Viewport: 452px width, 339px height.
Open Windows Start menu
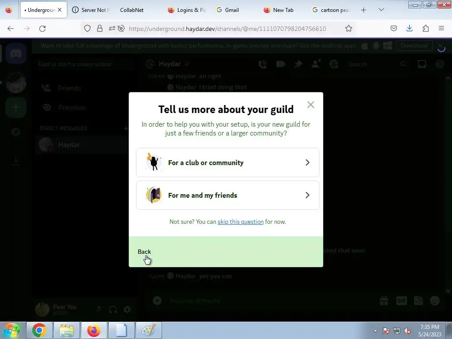11,330
